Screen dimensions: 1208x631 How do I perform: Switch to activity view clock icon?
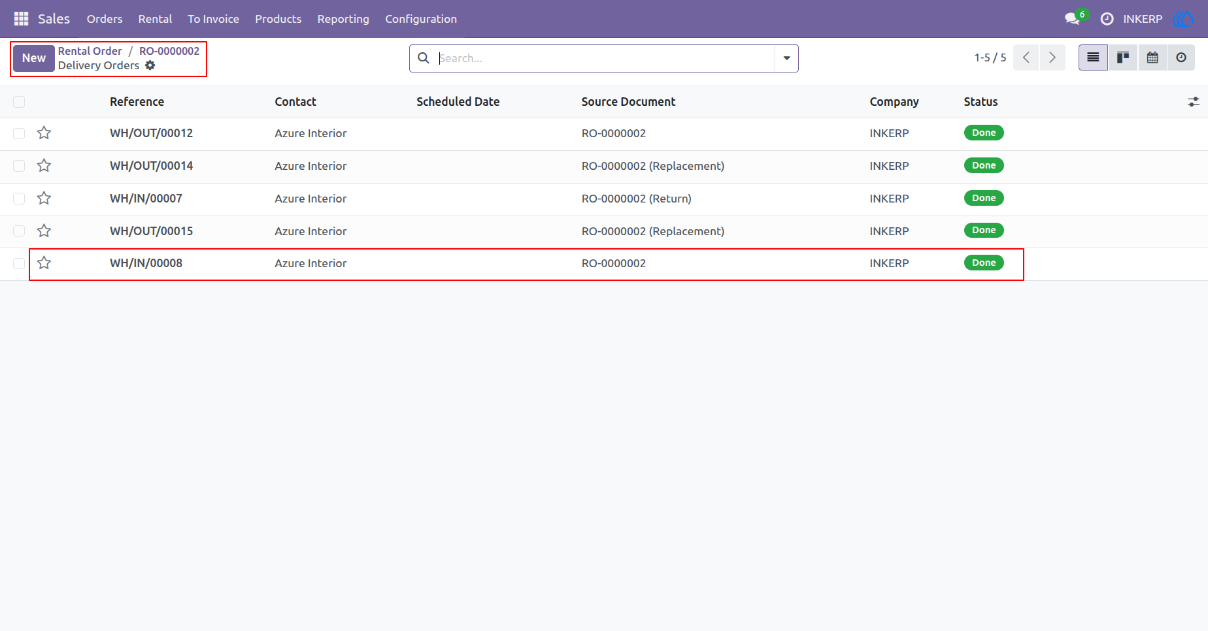pyautogui.click(x=1181, y=57)
